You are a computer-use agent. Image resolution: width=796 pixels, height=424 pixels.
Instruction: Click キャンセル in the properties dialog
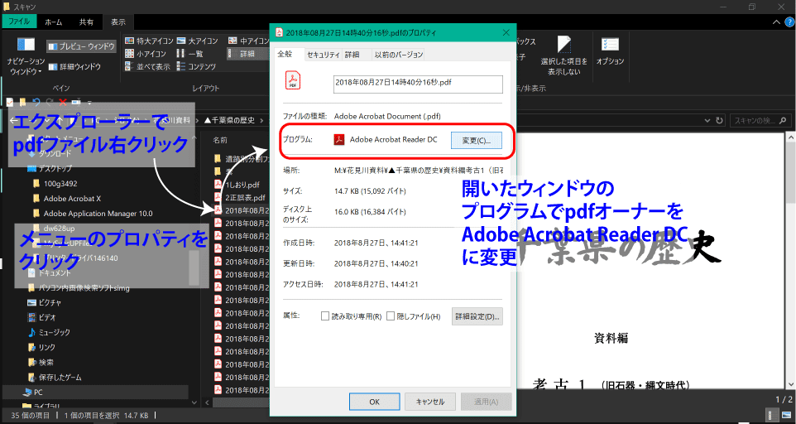(x=430, y=402)
